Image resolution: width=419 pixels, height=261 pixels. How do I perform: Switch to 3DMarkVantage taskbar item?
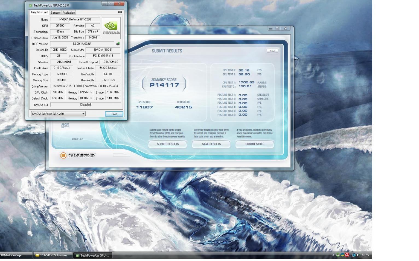[16, 255]
